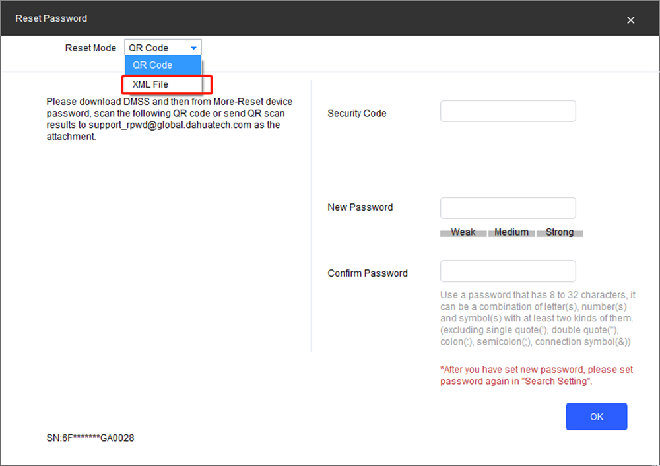
Task: Click the Confirm Password input box
Action: (x=508, y=271)
